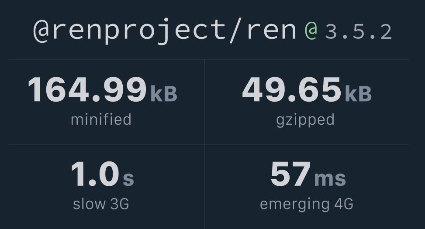Click the 164.99 minified size value
This screenshot has height=229, width=425.
coord(87,90)
